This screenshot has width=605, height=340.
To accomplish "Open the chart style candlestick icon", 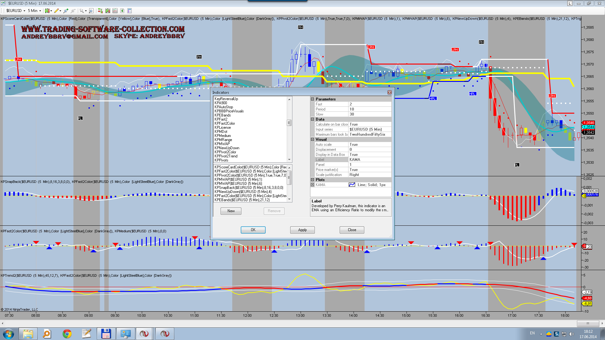I will point(47,11).
